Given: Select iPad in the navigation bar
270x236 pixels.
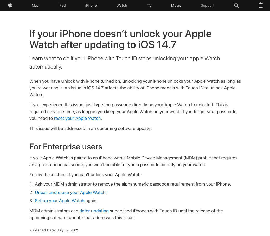Looking at the screenshot, I should tap(62, 5).
